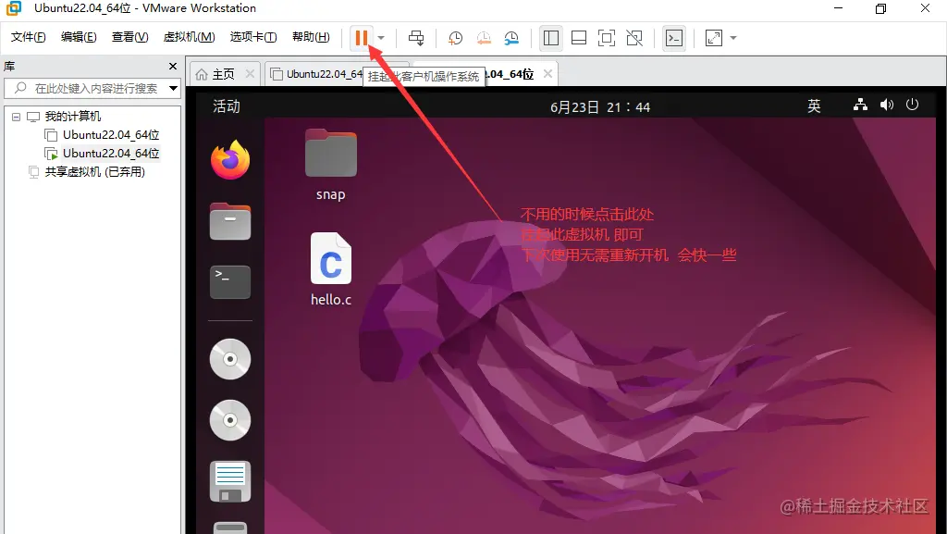947x534 pixels.
Task: Open the console view toolbar icon
Action: [673, 38]
